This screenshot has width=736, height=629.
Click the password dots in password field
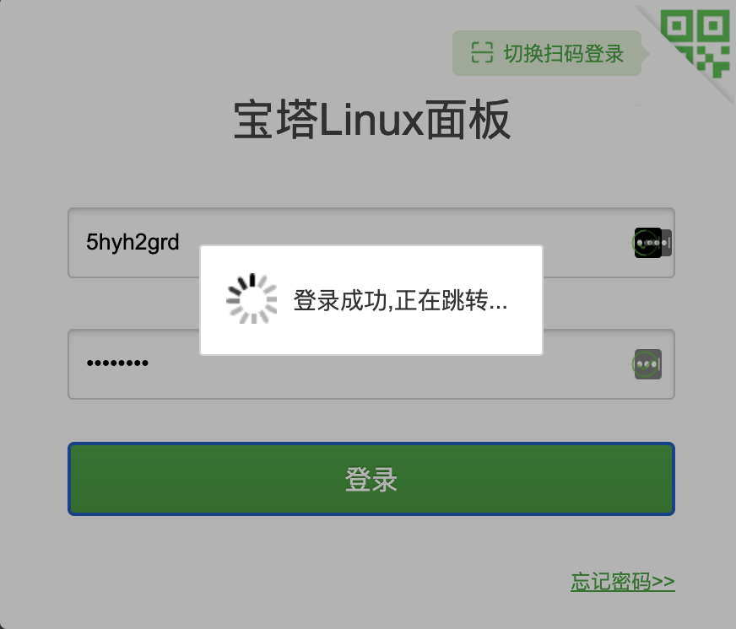coord(117,363)
